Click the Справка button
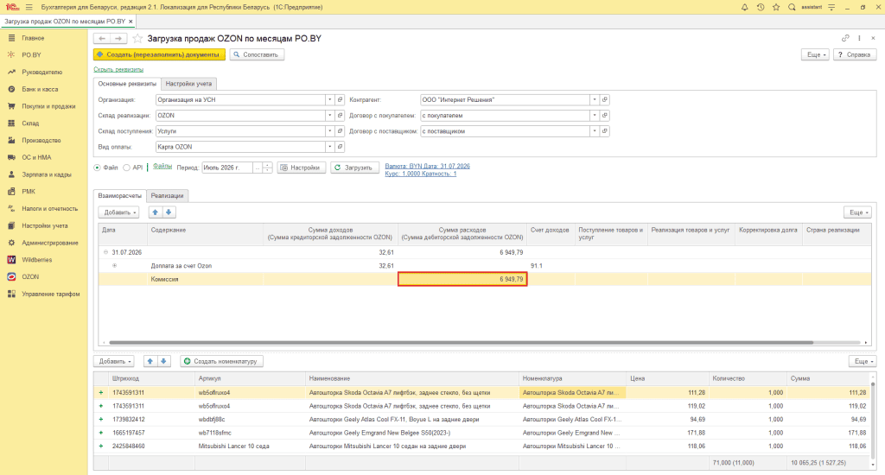 [855, 54]
